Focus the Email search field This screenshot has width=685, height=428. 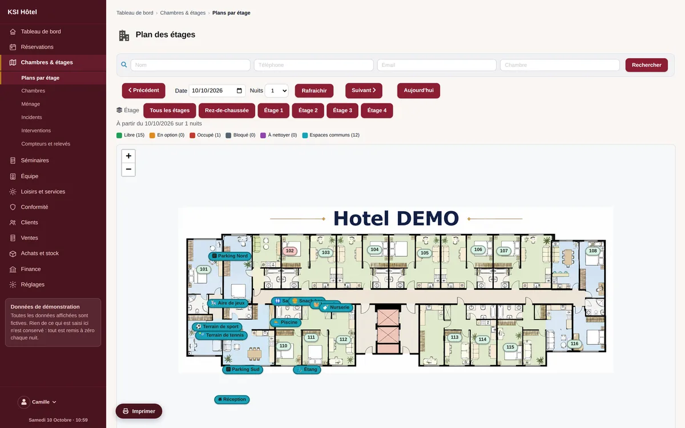coord(437,65)
